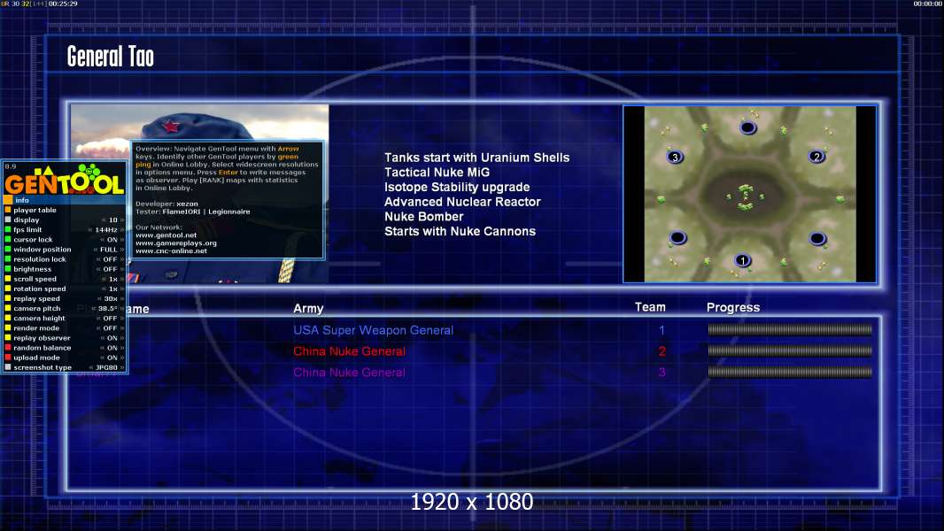The image size is (944, 531).
Task: Click the green square beside window position
Action: (8, 250)
